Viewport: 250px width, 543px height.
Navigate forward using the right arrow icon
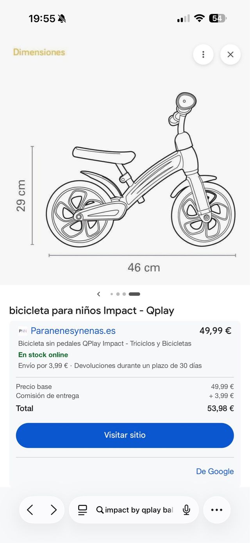tap(54, 510)
